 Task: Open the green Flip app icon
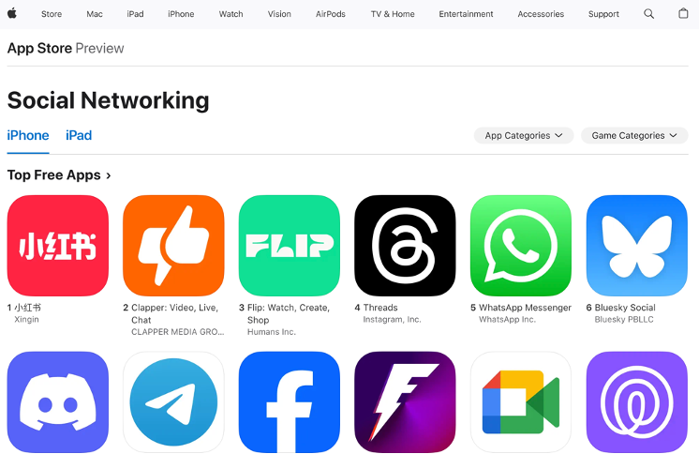tap(290, 246)
